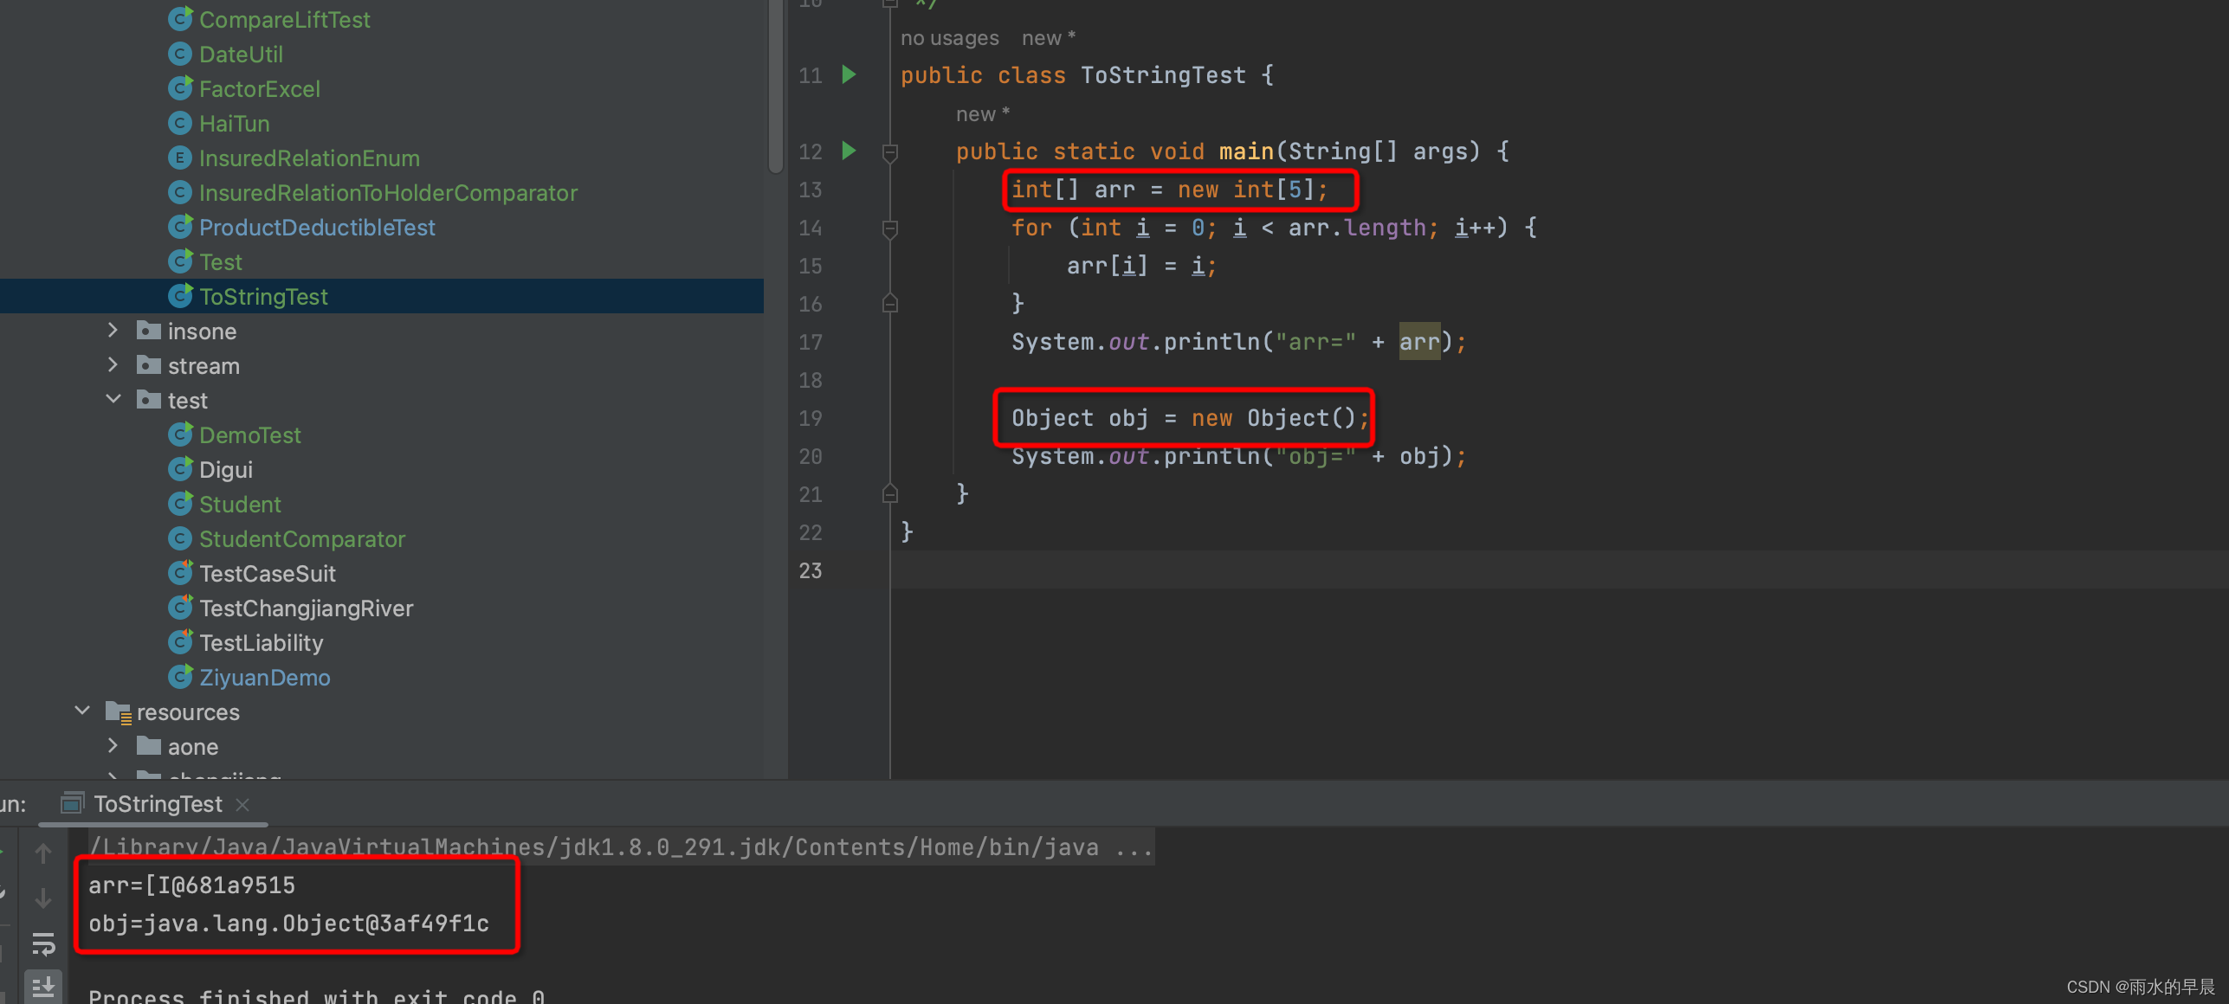Image resolution: width=2229 pixels, height=1004 pixels.
Task: Close the ToStringTest run tab
Action: click(242, 805)
